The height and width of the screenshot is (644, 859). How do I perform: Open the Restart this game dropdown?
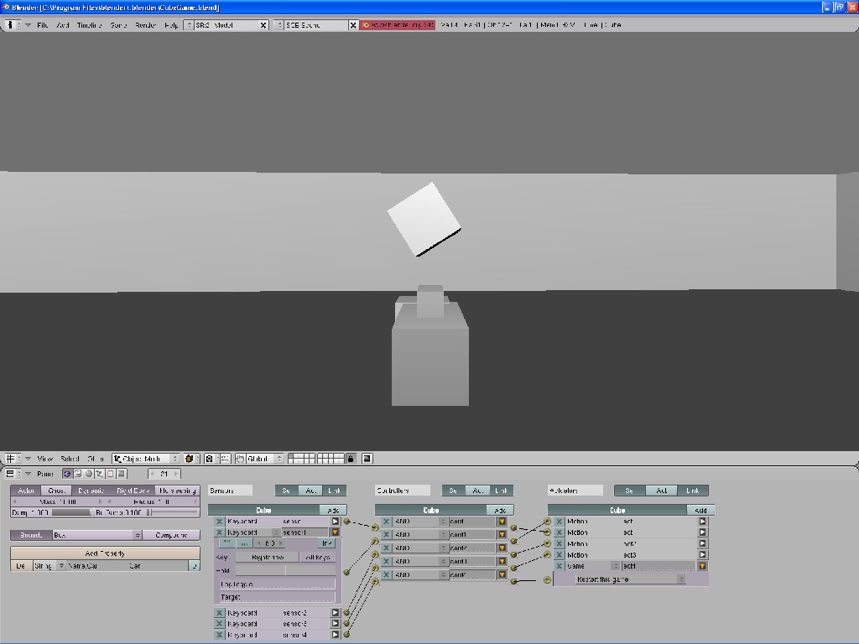tap(630, 579)
